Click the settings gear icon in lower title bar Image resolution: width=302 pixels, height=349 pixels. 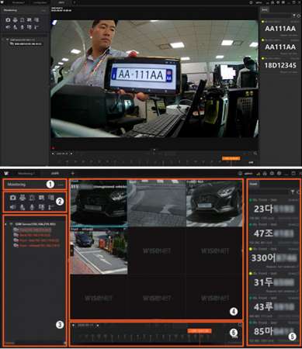(272, 173)
